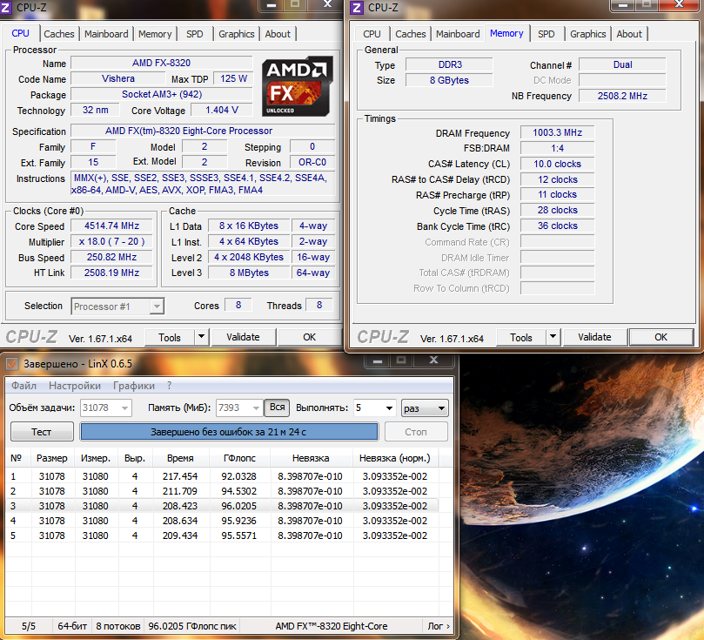
Task: Expand the Выполнять count dropdown showing 5
Action: coord(389,408)
